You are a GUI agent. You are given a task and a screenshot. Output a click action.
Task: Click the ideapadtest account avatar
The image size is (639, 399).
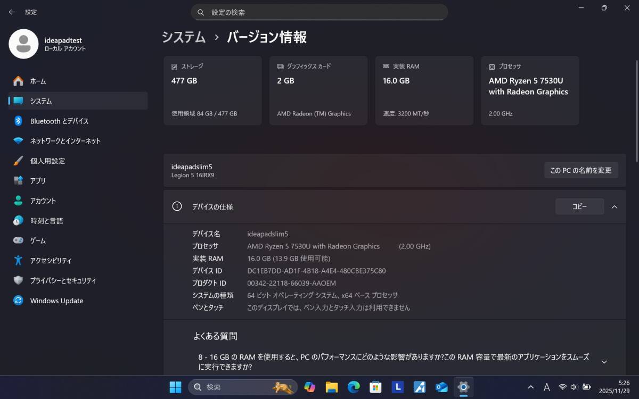pyautogui.click(x=23, y=44)
